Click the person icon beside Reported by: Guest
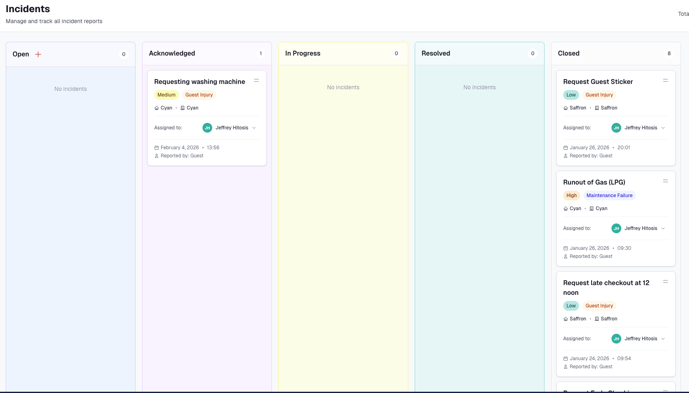Image resolution: width=689 pixels, height=393 pixels. 157,155
